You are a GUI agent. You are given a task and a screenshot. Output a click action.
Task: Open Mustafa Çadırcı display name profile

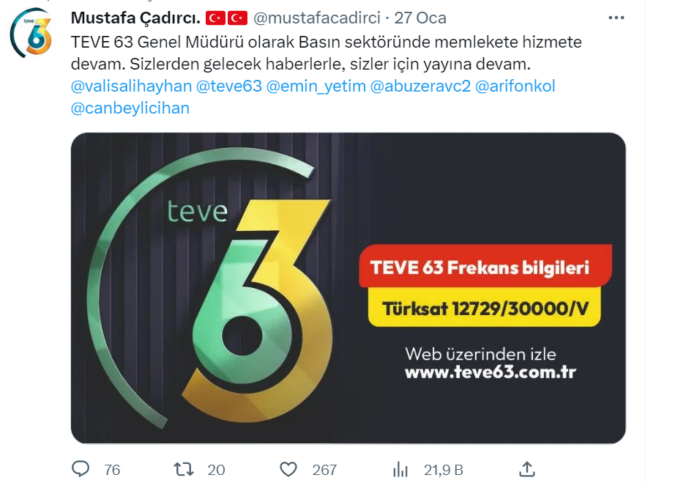point(135,18)
